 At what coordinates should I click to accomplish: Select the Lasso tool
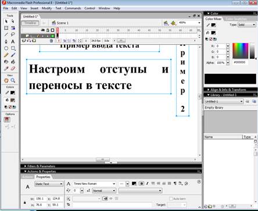click(x=13, y=35)
